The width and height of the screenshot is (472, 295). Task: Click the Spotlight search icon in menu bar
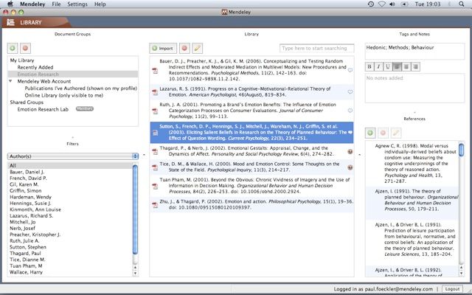pos(463,4)
